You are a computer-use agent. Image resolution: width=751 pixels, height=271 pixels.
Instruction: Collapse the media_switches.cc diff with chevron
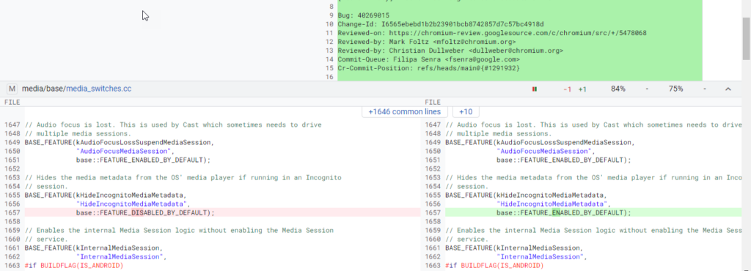point(728,89)
